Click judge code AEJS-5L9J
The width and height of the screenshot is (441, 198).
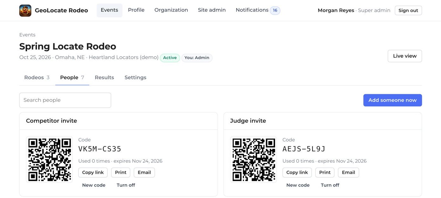[304, 149]
